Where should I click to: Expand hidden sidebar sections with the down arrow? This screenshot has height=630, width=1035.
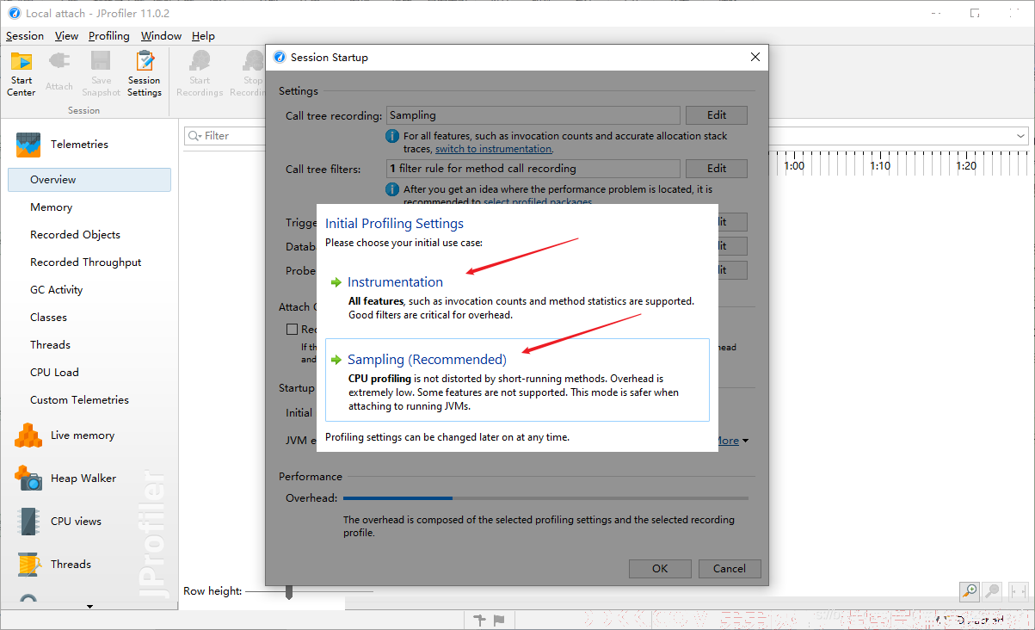[x=89, y=606]
